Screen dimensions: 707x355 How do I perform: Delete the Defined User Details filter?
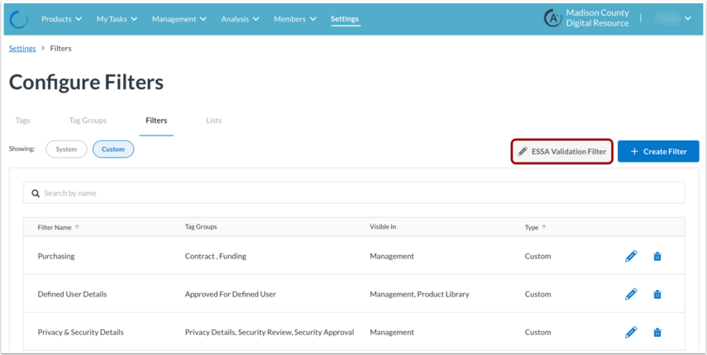(657, 295)
